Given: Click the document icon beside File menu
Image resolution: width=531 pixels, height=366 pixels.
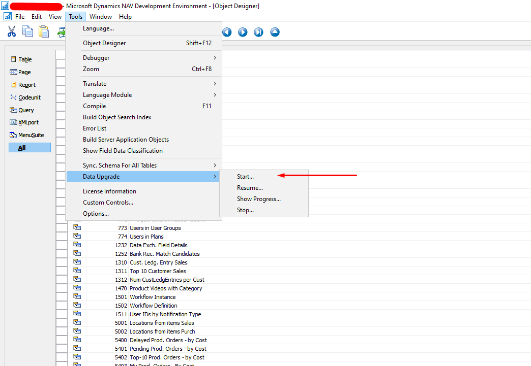Looking at the screenshot, I should click(x=8, y=16).
